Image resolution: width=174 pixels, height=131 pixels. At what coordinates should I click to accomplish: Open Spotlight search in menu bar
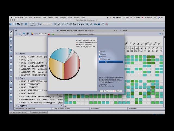(155, 17)
